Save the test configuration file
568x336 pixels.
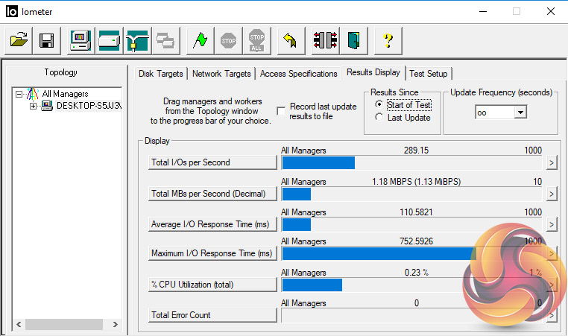pyautogui.click(x=47, y=40)
